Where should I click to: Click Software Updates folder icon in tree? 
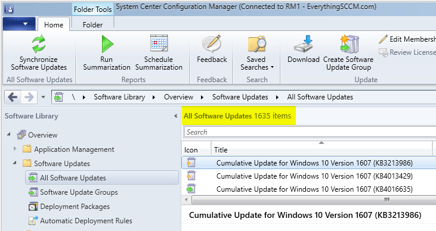point(27,163)
